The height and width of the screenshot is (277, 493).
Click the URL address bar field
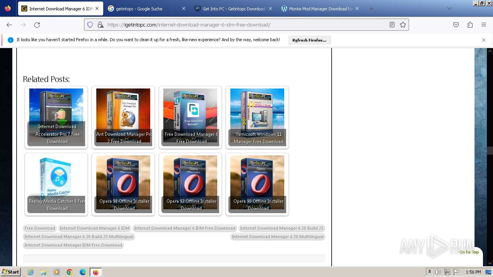[246, 25]
